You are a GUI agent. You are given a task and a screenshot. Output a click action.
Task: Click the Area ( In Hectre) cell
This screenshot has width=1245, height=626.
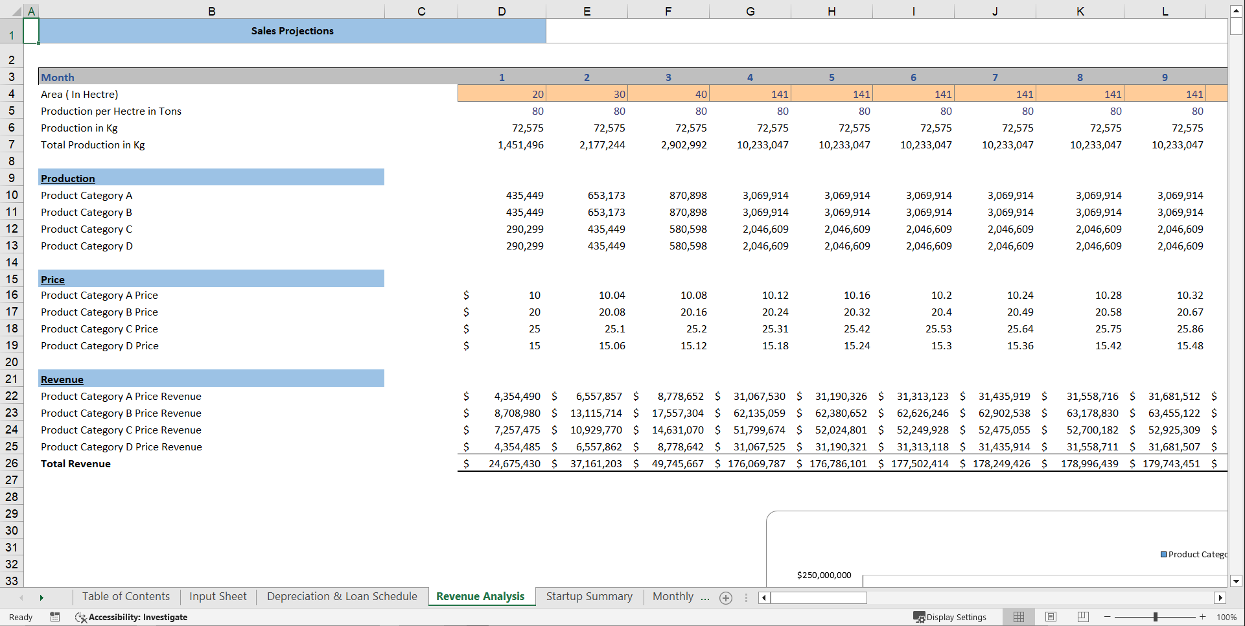[x=211, y=94]
